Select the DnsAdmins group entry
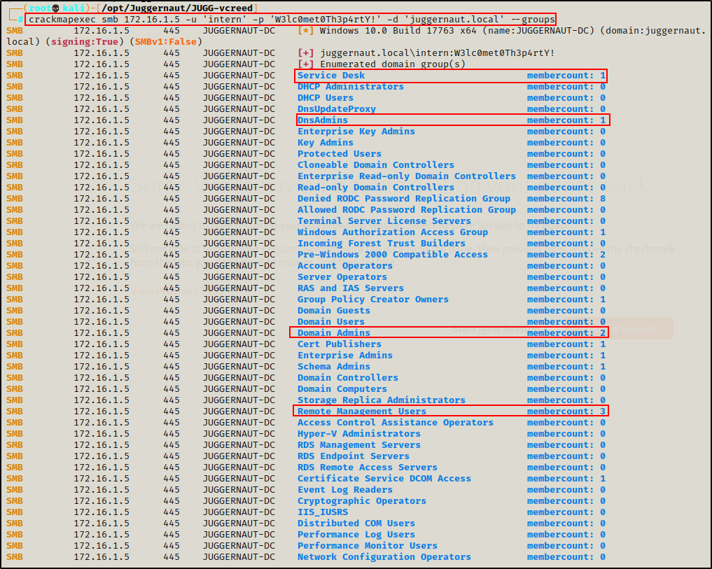 322,120
